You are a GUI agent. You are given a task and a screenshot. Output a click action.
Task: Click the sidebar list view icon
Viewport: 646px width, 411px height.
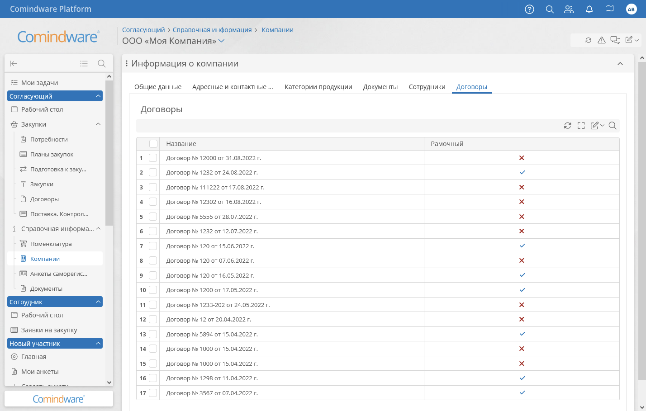tap(84, 63)
